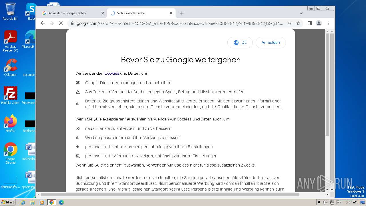The image size is (366, 206).
Task: Click the Anmelden sign-in button
Action: [x=270, y=42]
